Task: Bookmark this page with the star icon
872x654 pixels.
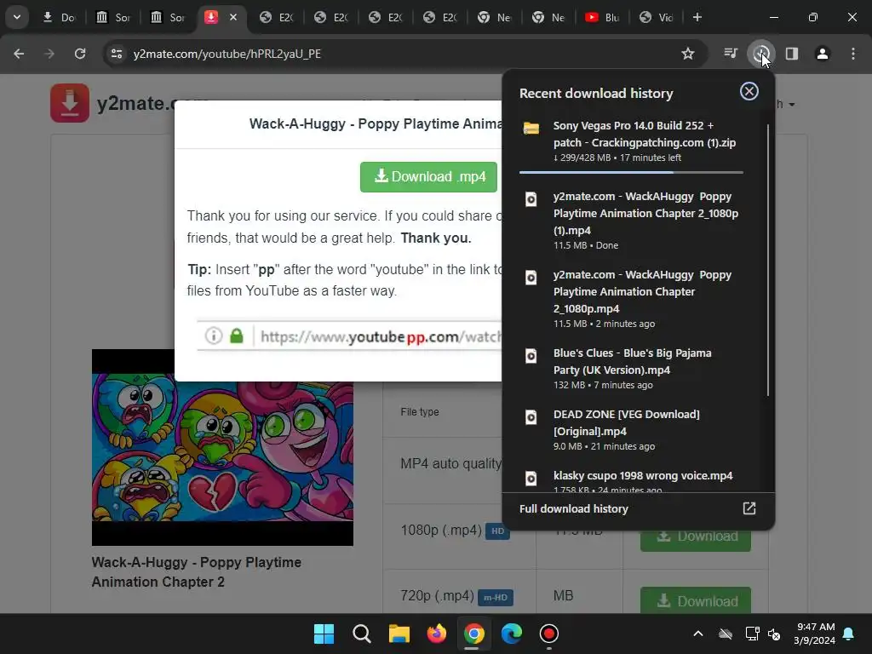Action: [x=688, y=54]
